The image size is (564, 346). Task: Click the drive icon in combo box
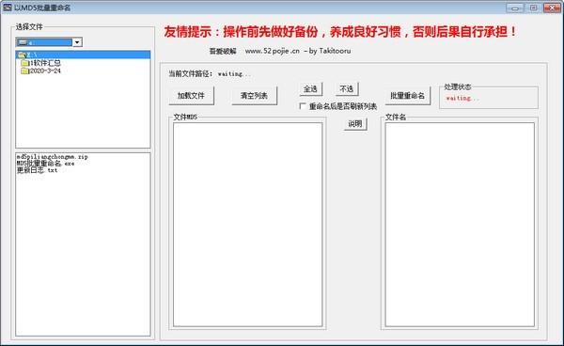click(23, 42)
